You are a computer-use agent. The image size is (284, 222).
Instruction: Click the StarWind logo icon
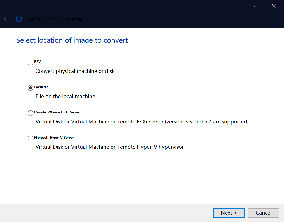pyautogui.click(x=19, y=19)
